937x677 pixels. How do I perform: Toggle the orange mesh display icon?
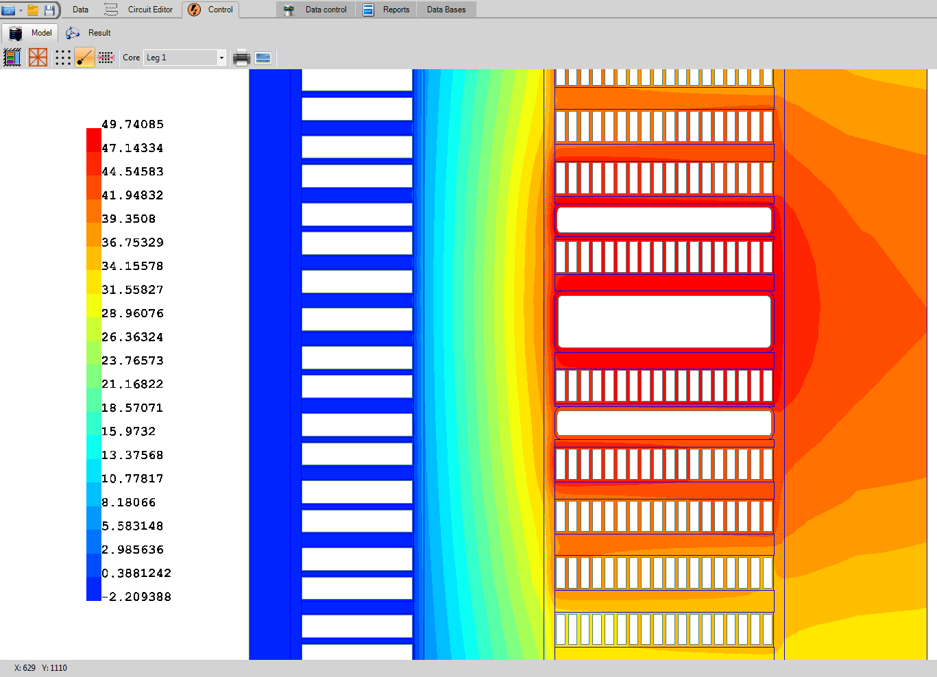click(x=38, y=58)
